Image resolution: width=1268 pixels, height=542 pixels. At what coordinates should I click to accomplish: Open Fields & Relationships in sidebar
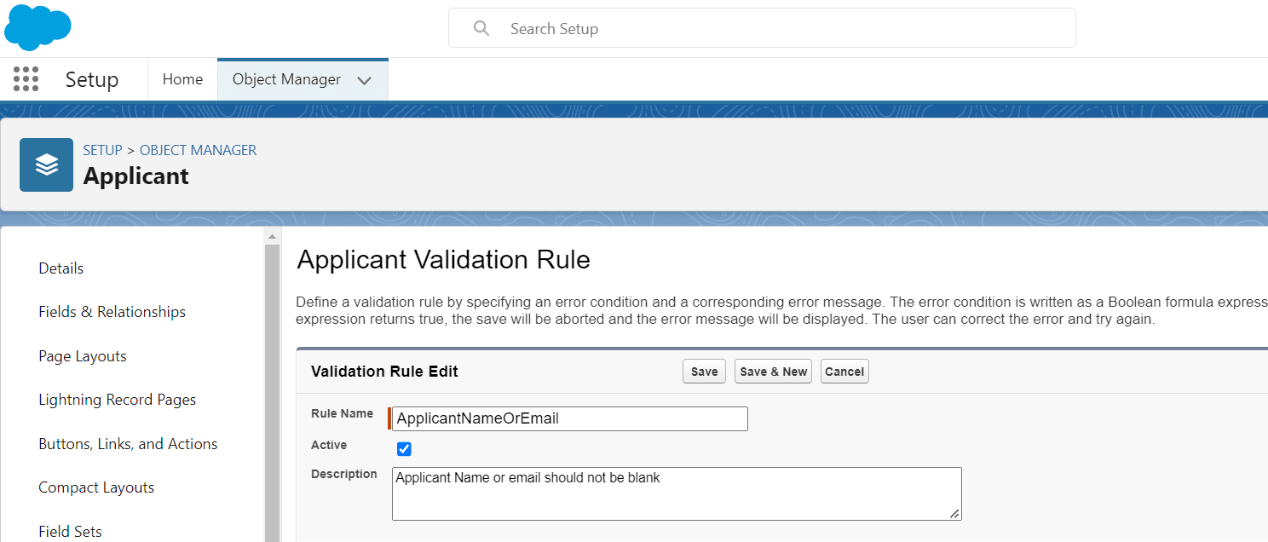pyautogui.click(x=112, y=312)
